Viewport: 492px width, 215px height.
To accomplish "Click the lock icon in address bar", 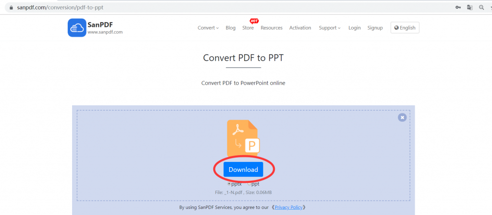I will click(x=12, y=8).
